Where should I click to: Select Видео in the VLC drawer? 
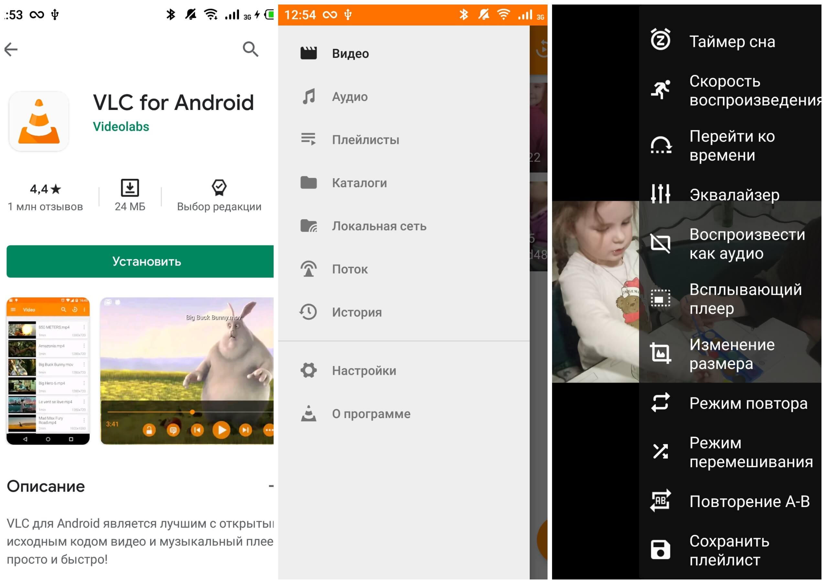(x=404, y=54)
